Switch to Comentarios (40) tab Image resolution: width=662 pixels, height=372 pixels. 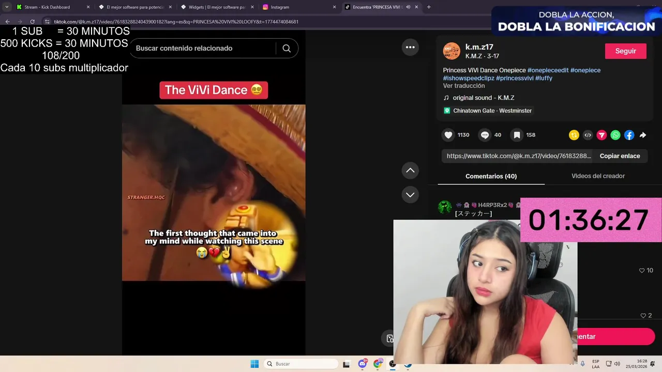491,176
